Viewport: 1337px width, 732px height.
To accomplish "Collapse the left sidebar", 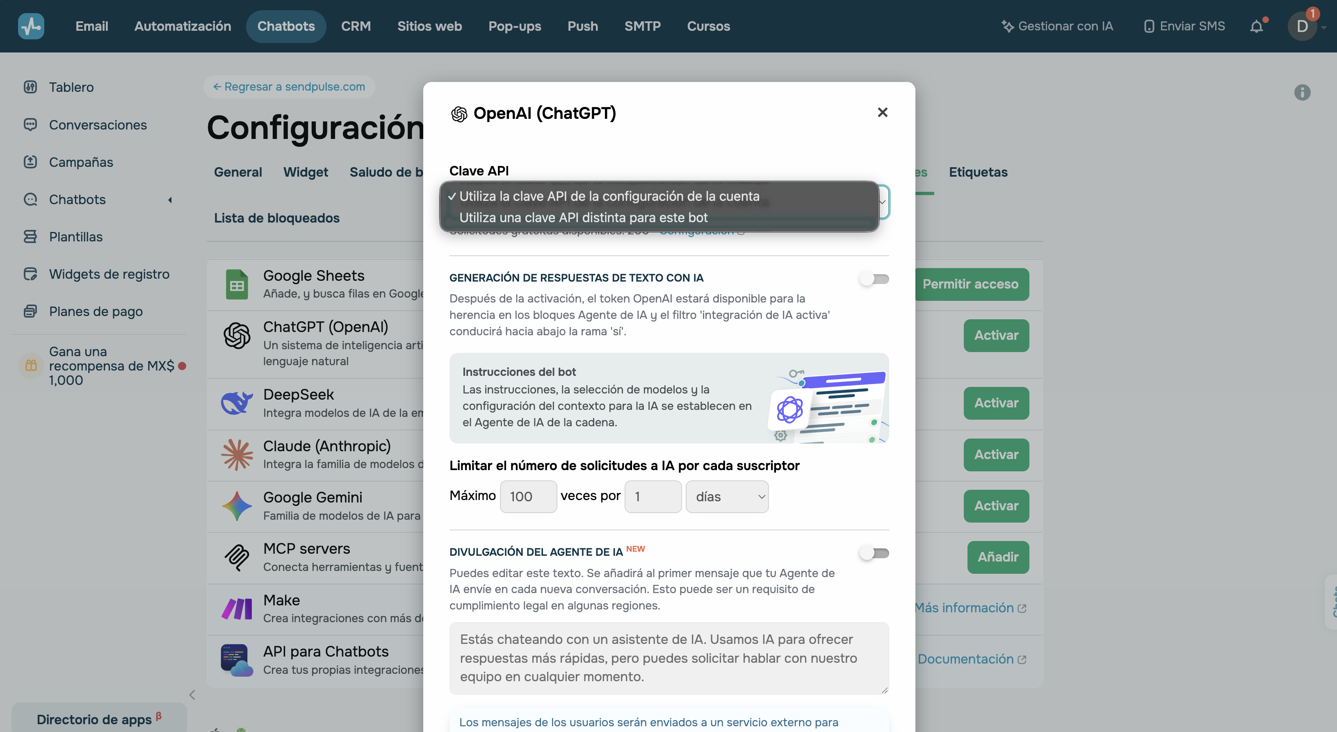I will 192,695.
